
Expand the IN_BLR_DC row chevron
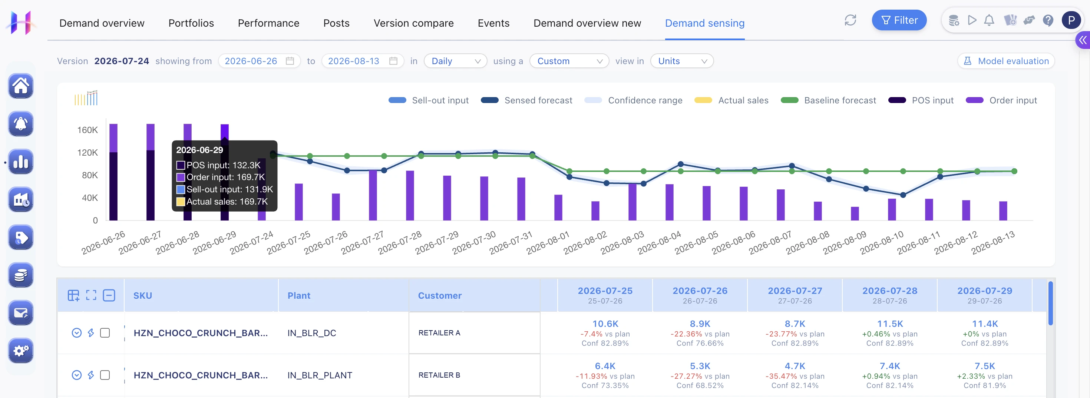(77, 333)
